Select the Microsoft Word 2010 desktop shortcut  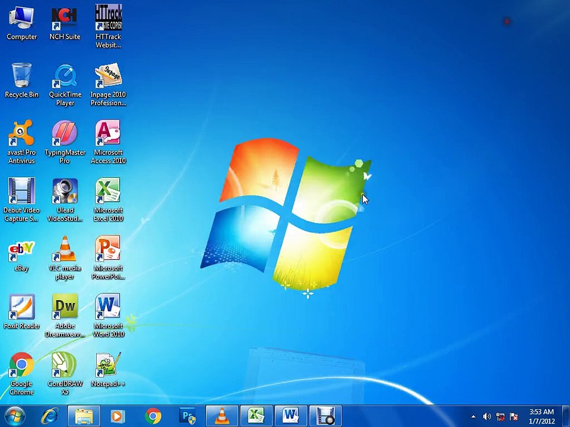[108, 315]
